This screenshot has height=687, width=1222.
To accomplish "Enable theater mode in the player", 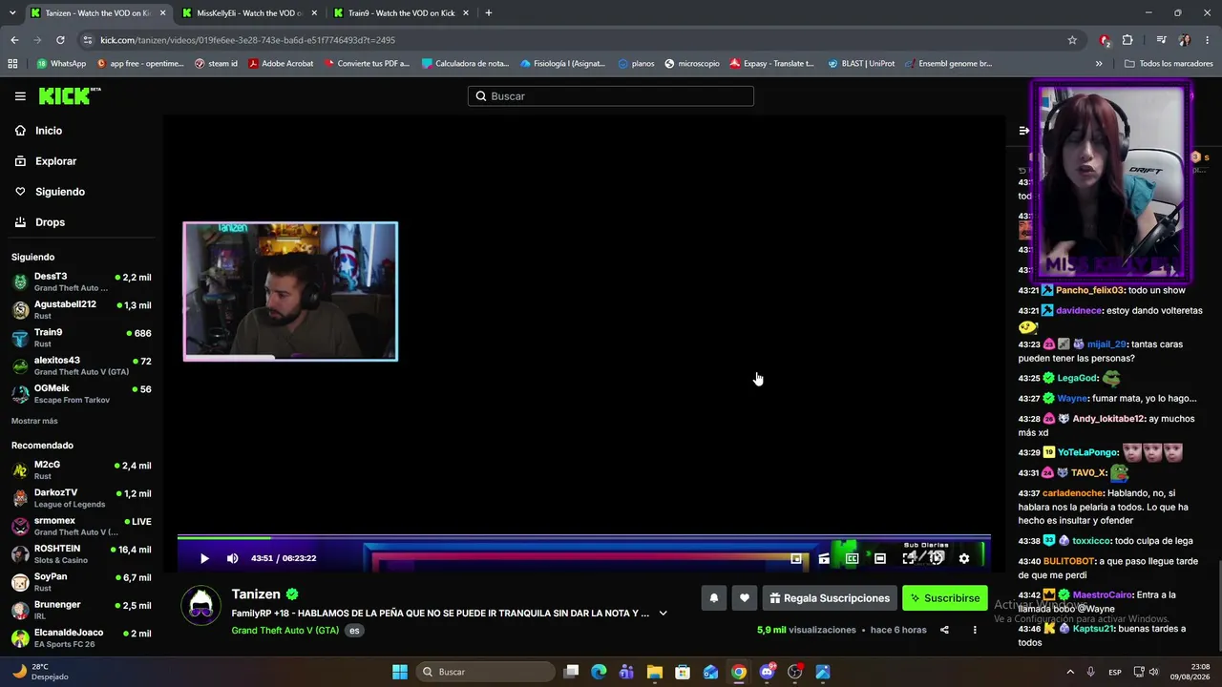I will pyautogui.click(x=880, y=558).
